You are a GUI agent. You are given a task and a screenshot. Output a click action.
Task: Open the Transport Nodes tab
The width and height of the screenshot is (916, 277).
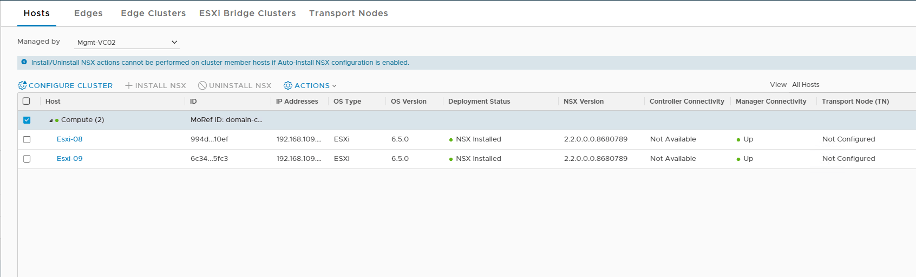pyautogui.click(x=348, y=13)
